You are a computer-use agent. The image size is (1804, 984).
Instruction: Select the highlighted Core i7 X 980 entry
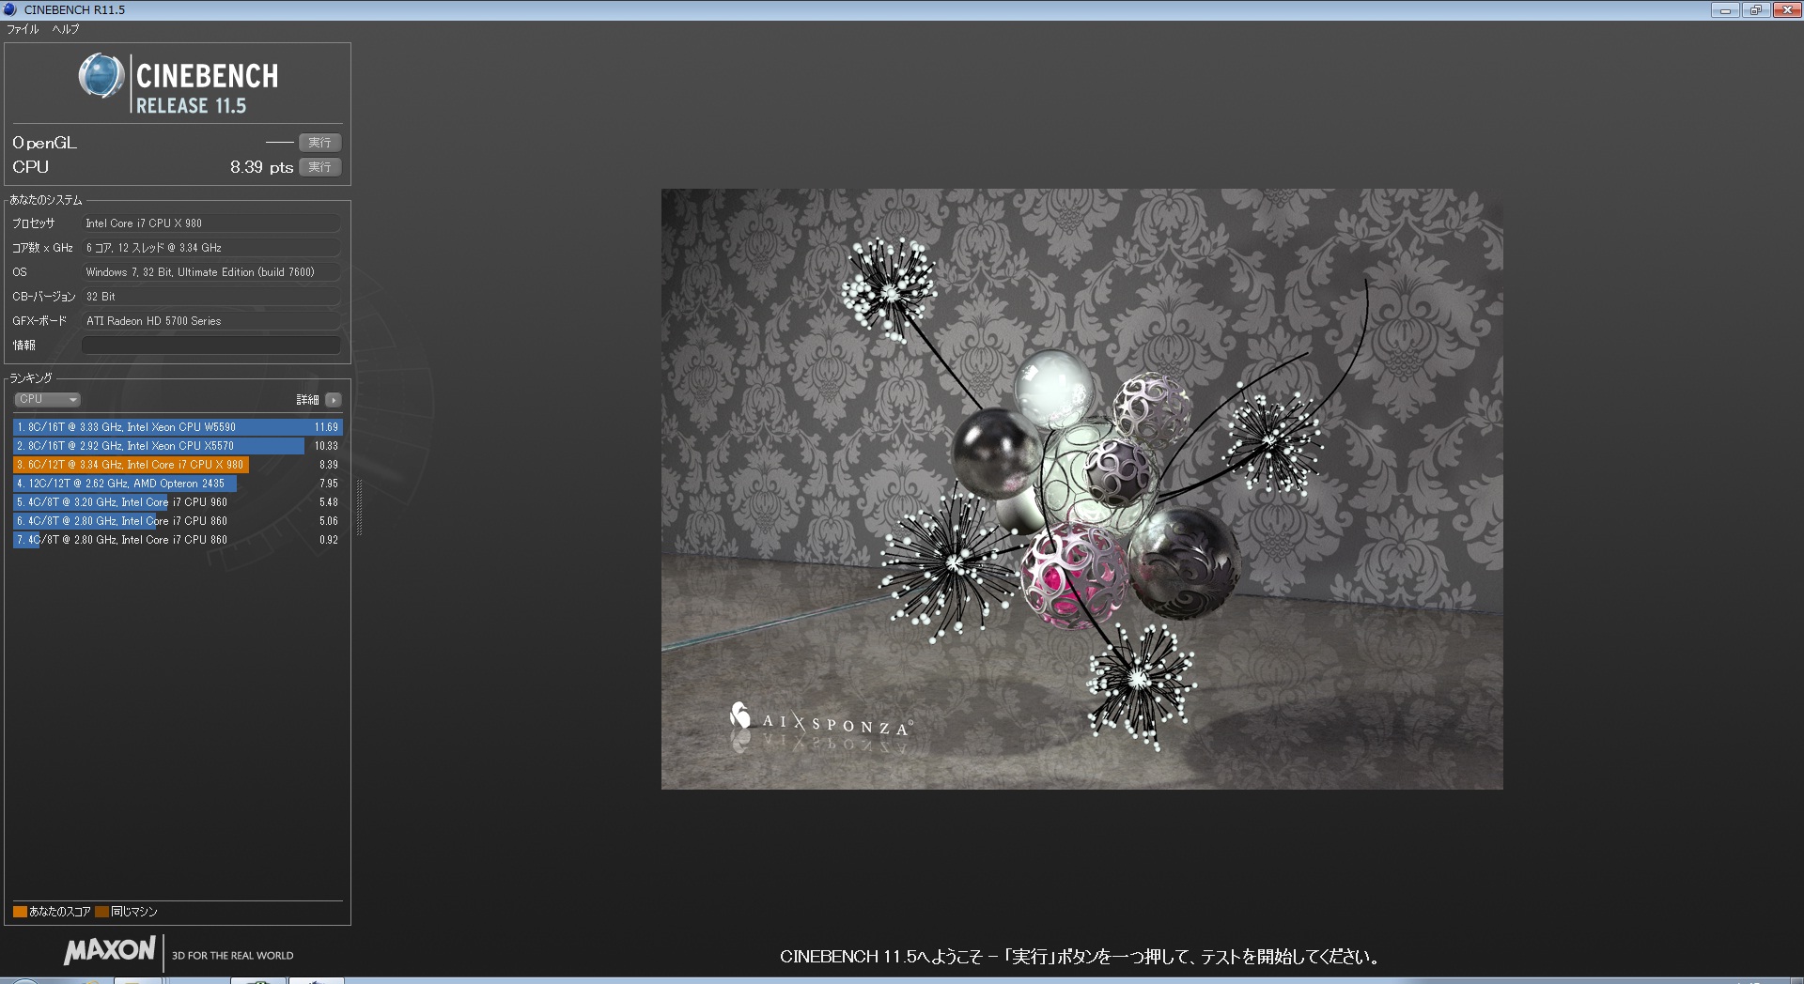click(177, 465)
